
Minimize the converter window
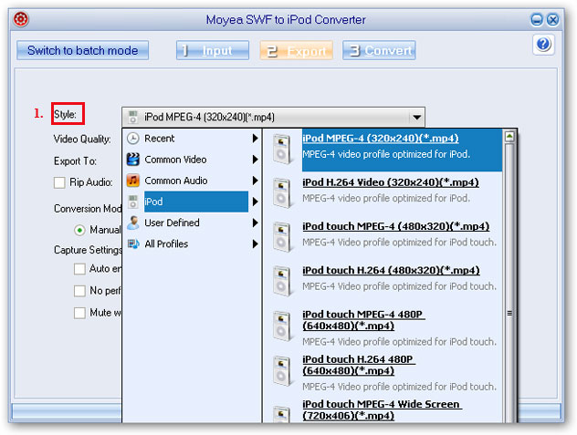coord(537,19)
